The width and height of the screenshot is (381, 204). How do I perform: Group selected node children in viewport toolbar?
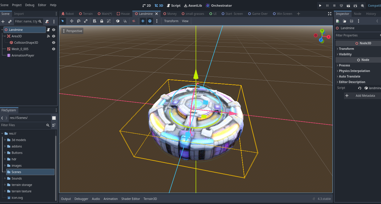coord(109,21)
